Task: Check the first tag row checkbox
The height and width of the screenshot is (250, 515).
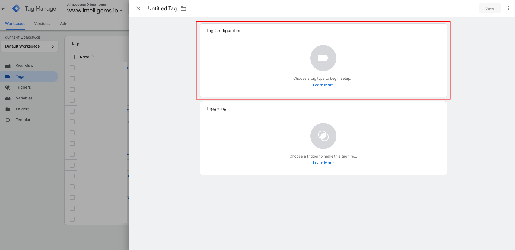Action: [x=72, y=68]
